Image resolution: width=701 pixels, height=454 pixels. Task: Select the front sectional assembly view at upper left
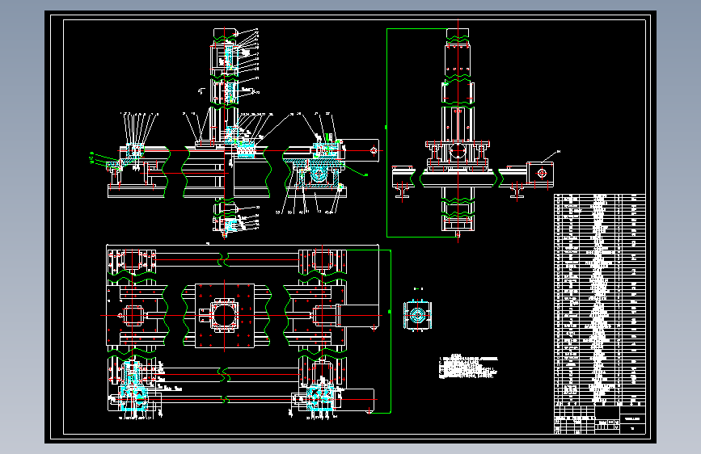point(234,133)
